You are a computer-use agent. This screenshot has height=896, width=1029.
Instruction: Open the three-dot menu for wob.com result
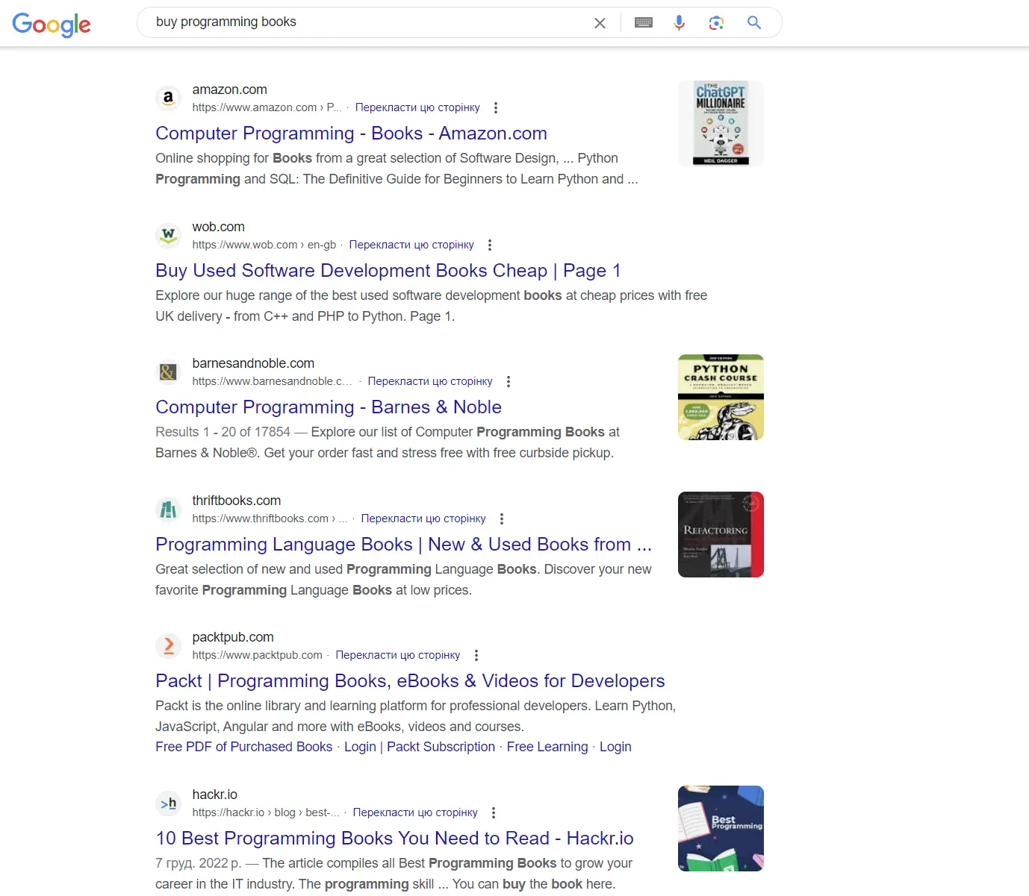tap(489, 245)
